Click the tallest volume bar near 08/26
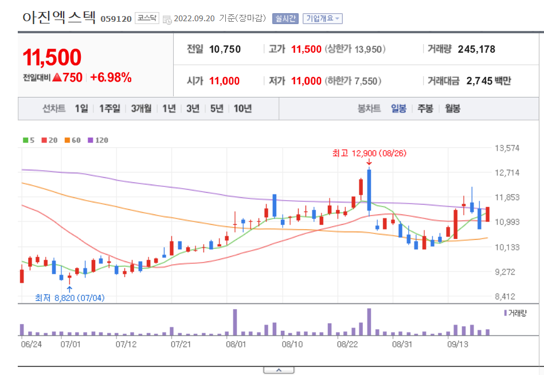Image resolution: width=544 pixels, height=375 pixels. (369, 322)
